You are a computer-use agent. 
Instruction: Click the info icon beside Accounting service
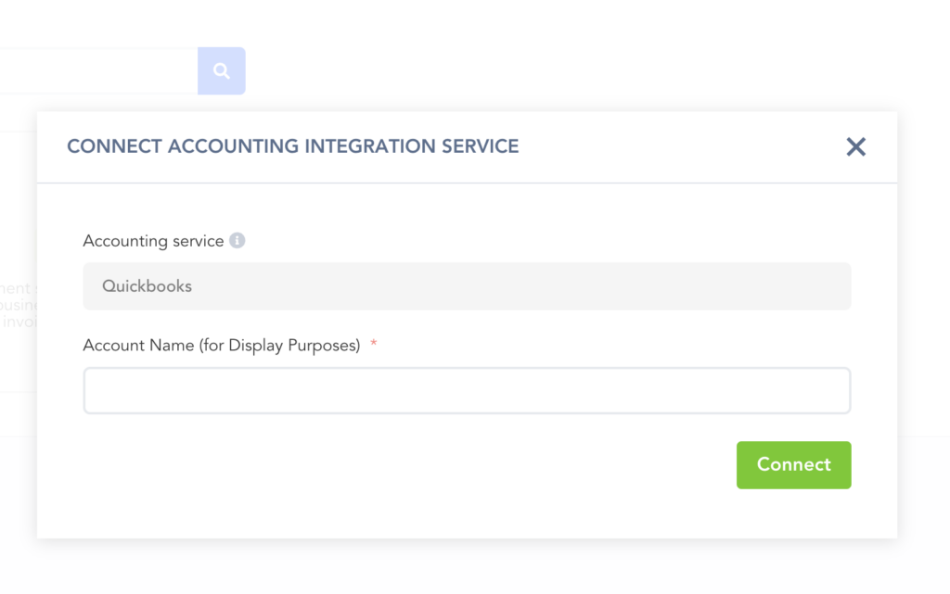click(x=237, y=241)
